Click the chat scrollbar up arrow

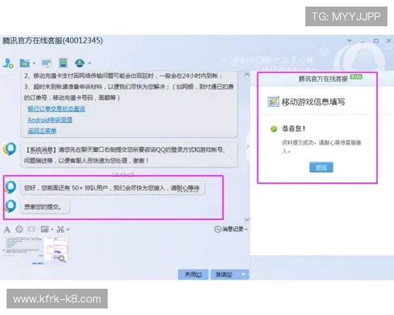tap(247, 75)
